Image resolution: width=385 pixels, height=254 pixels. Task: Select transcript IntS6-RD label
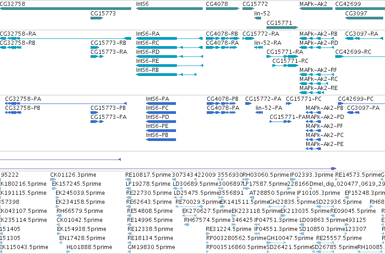click(x=148, y=52)
